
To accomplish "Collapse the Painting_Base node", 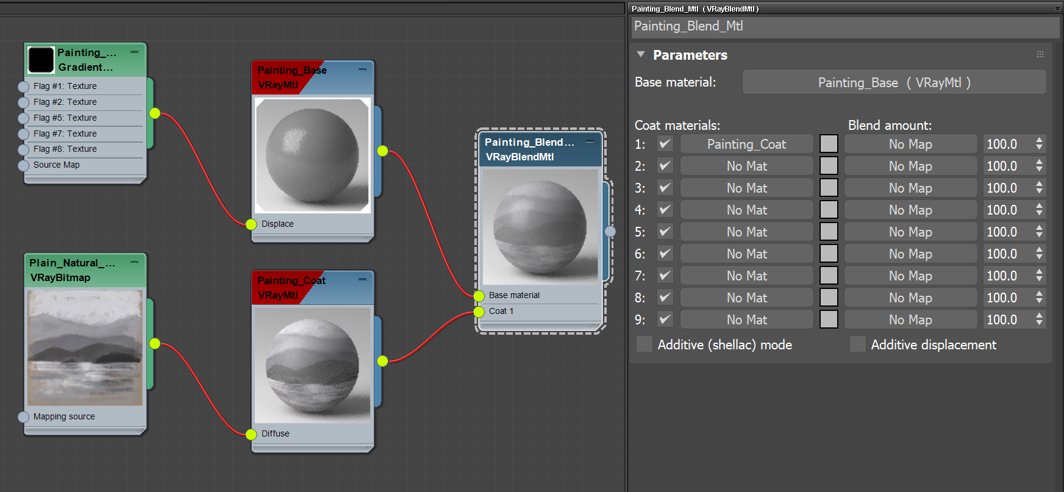I will coord(362,70).
